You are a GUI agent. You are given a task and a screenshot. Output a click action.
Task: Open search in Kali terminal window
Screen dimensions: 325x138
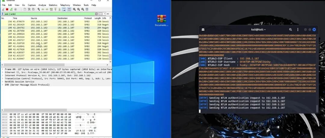coord(291,30)
